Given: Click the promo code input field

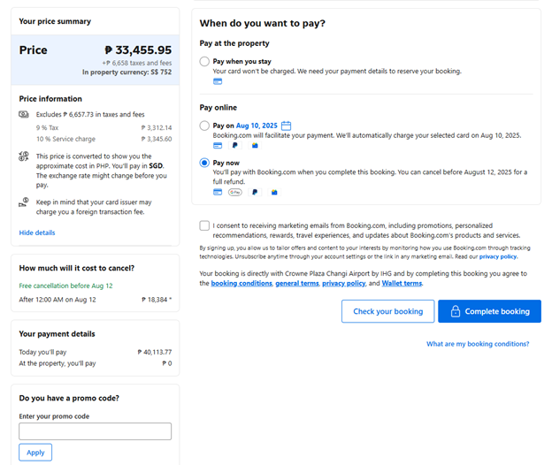Looking at the screenshot, I should [95, 431].
